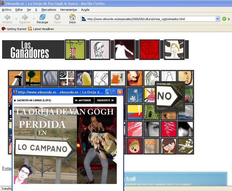232x191 pixels.
Task: Click the enlarged NO road sign thumbnail
Action: pos(170,96)
